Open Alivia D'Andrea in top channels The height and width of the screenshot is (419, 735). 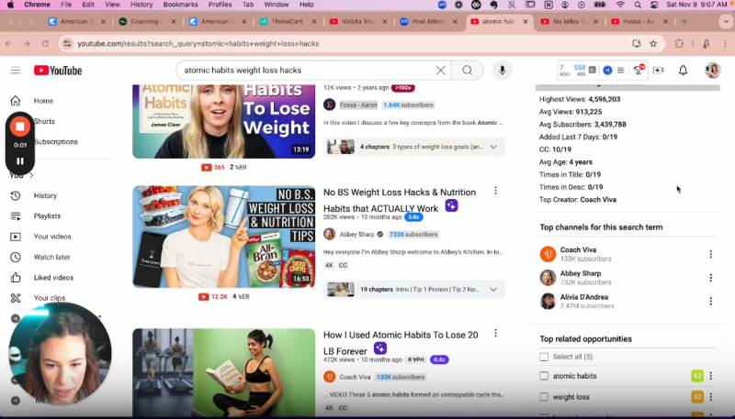584,297
